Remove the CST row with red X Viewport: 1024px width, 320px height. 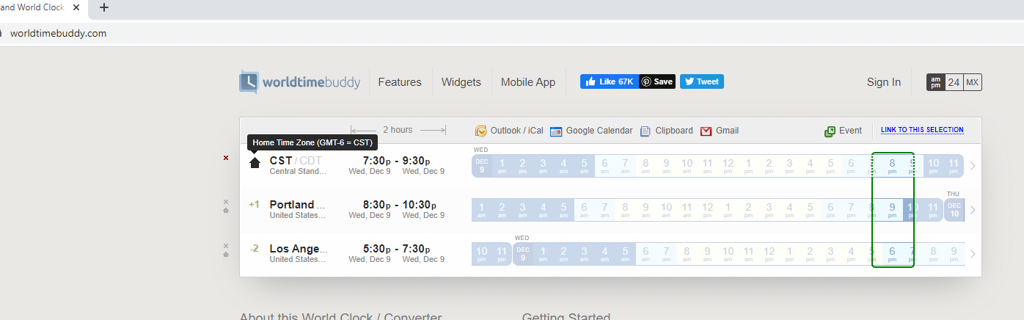[226, 158]
